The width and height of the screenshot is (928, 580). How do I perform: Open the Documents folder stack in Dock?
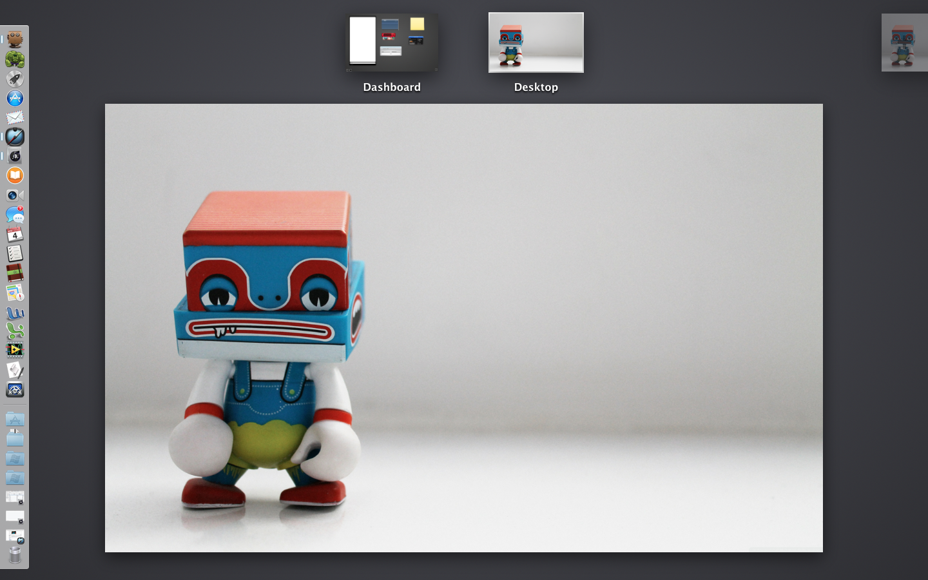point(15,439)
